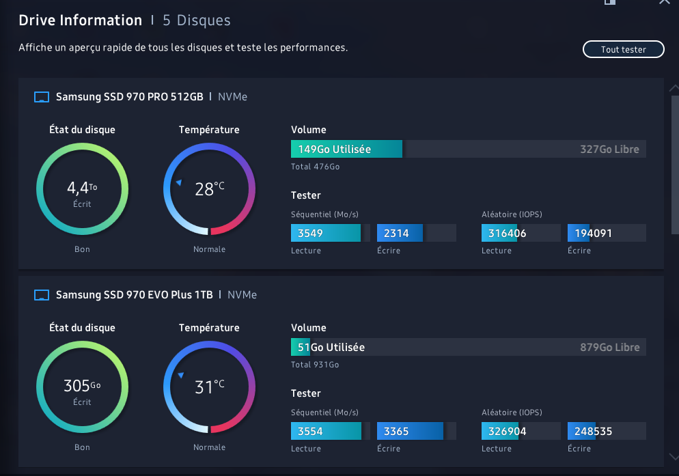Click the 31°C temperature gauge

pyautogui.click(x=209, y=387)
